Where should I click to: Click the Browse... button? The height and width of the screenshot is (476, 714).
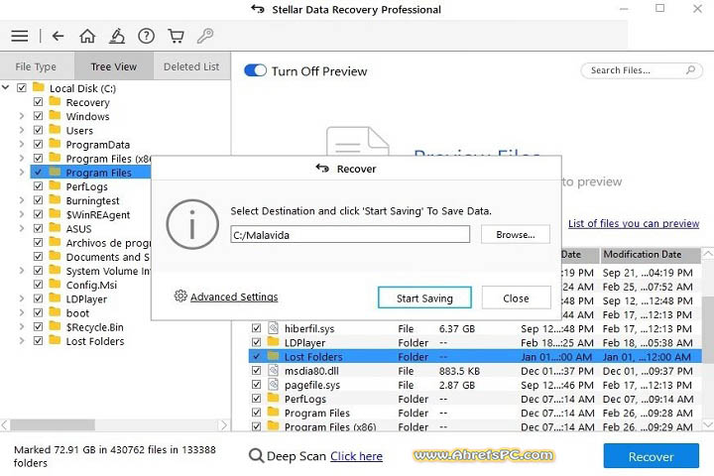(x=516, y=235)
